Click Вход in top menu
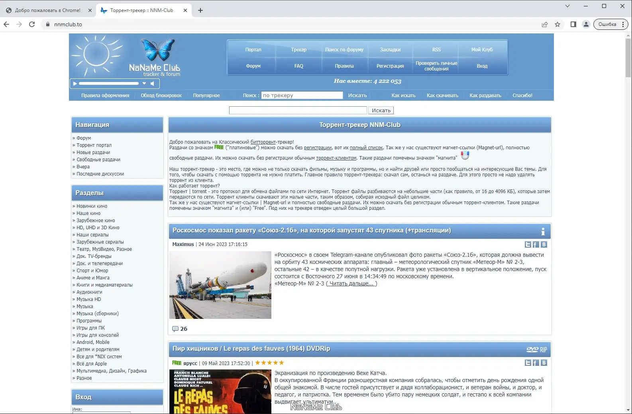 [x=482, y=66]
